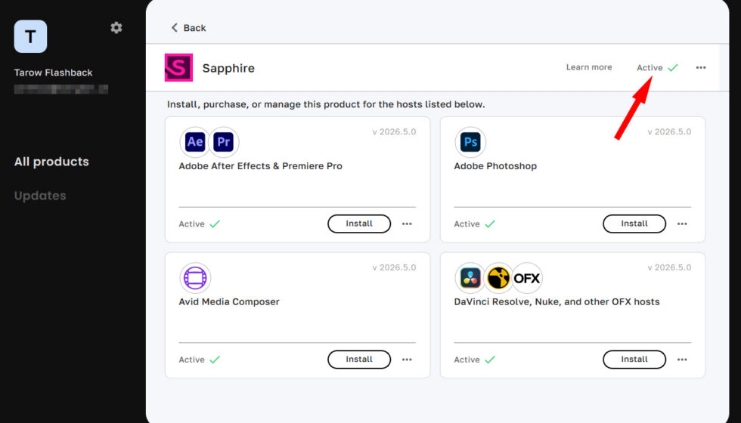
Task: Click the T user avatar
Action: [31, 36]
